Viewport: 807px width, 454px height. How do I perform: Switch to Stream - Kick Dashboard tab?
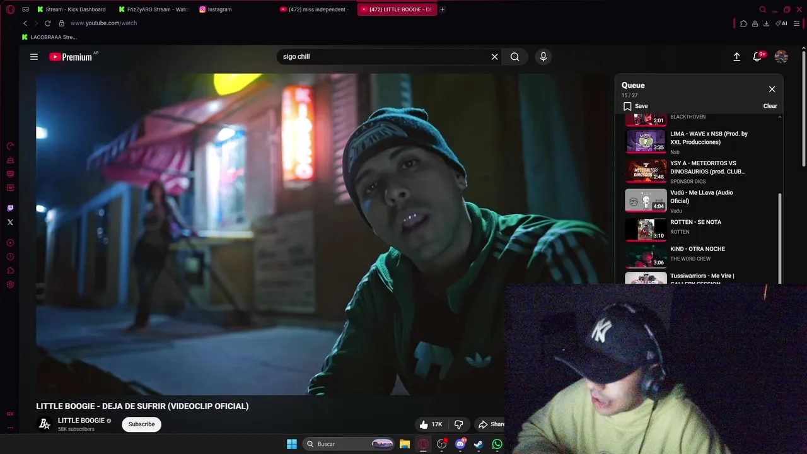(71, 9)
